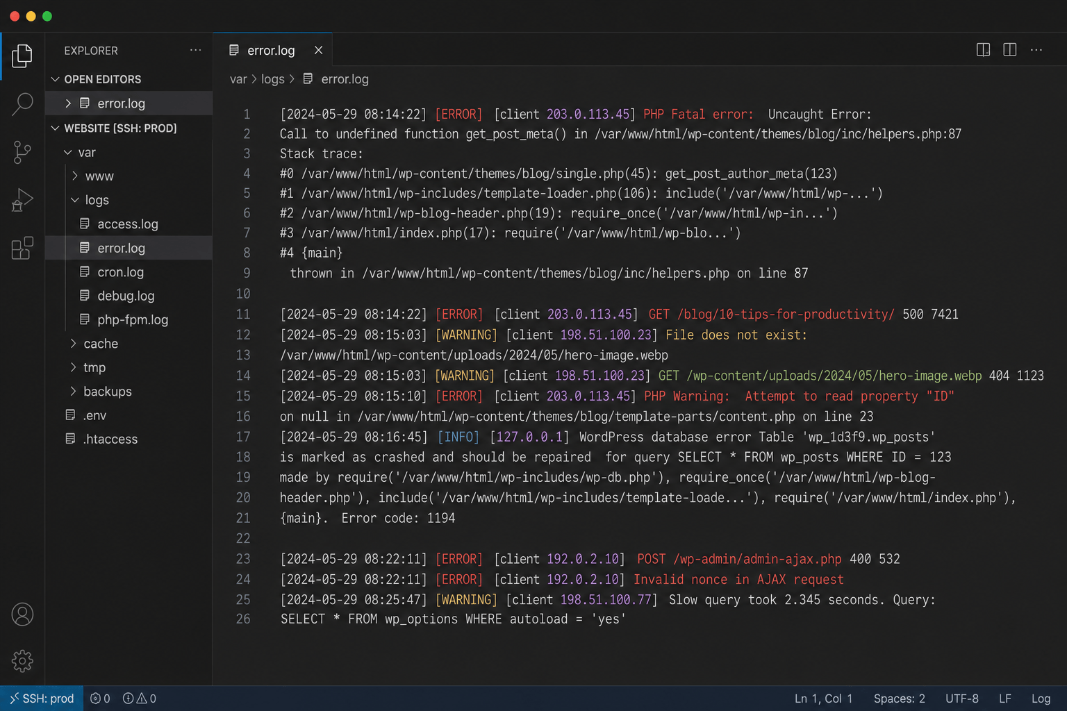Image resolution: width=1067 pixels, height=711 pixels.
Task: Click '[INFO]' tag on line 17
Action: coord(458,437)
